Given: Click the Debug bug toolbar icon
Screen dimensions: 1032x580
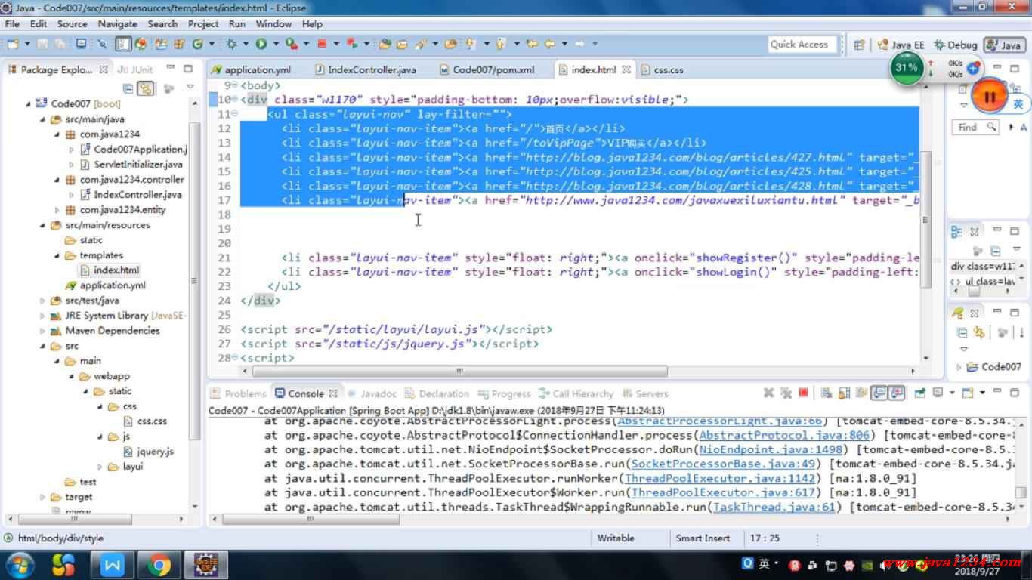Looking at the screenshot, I should pos(231,44).
